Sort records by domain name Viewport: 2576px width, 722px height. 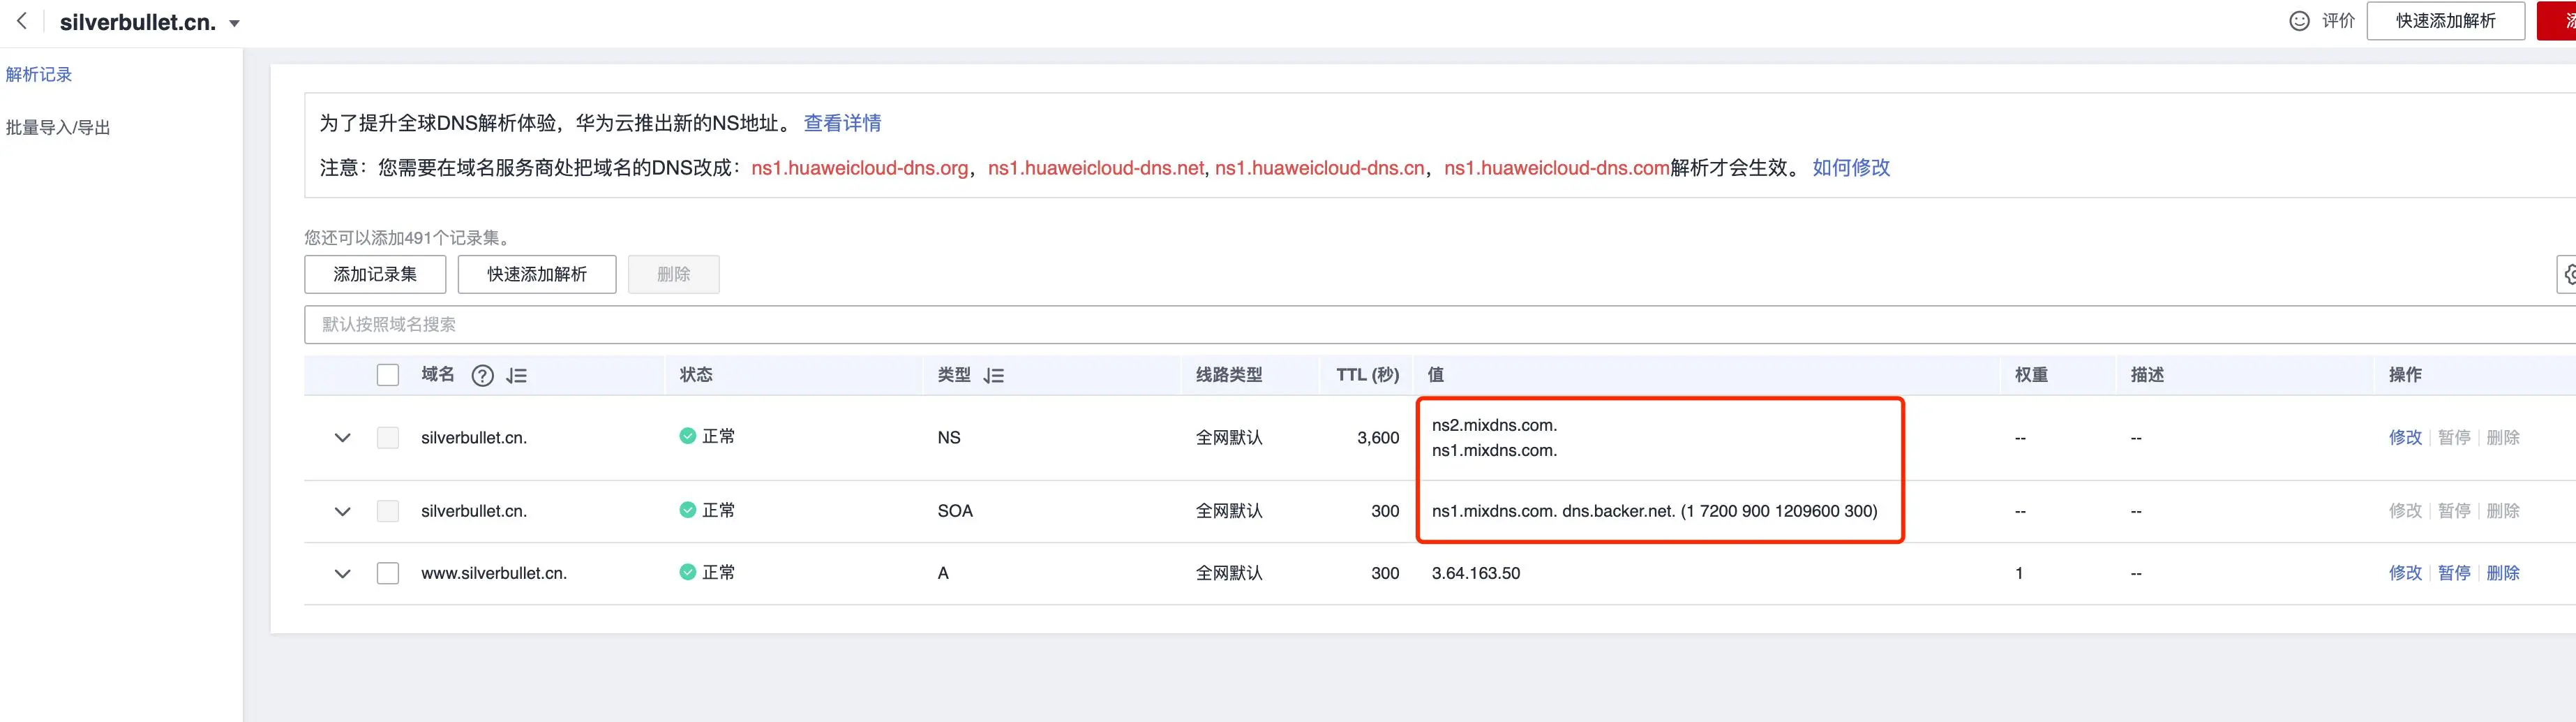(516, 376)
